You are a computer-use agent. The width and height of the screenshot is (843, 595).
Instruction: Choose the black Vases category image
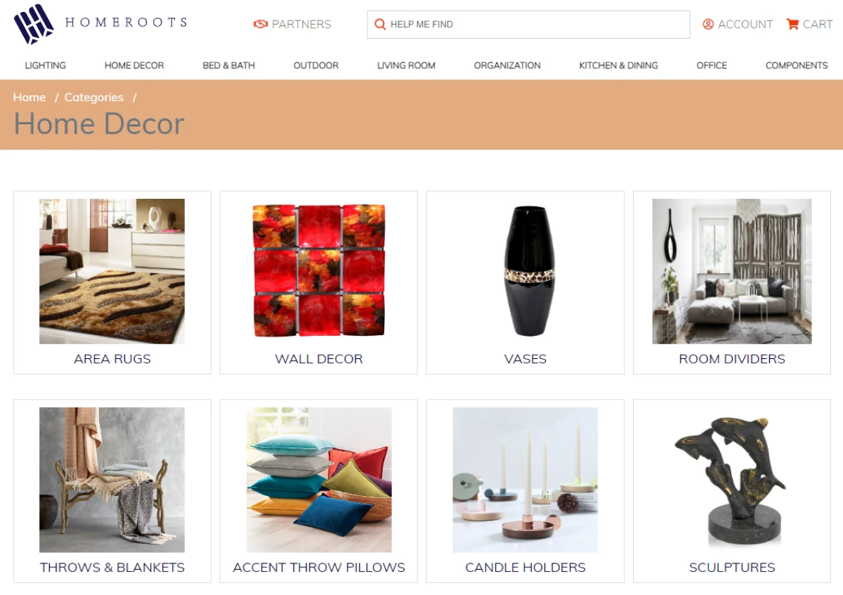[525, 271]
